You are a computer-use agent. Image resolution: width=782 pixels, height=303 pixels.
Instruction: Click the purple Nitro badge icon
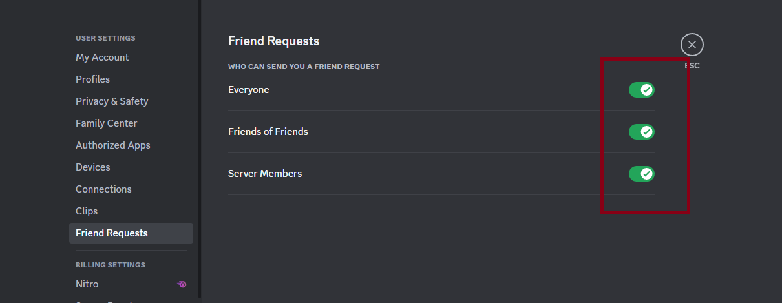coord(182,284)
